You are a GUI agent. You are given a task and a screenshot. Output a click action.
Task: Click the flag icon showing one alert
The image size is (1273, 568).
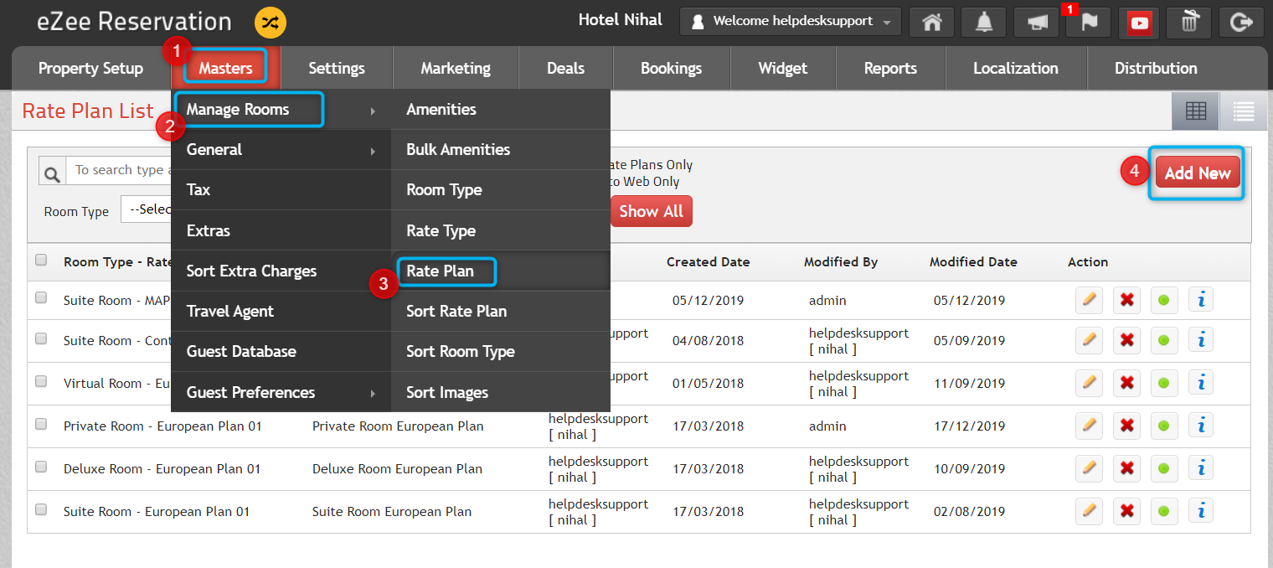[1086, 22]
